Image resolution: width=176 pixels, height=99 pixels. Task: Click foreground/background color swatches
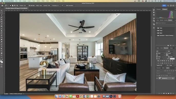coord(2,62)
